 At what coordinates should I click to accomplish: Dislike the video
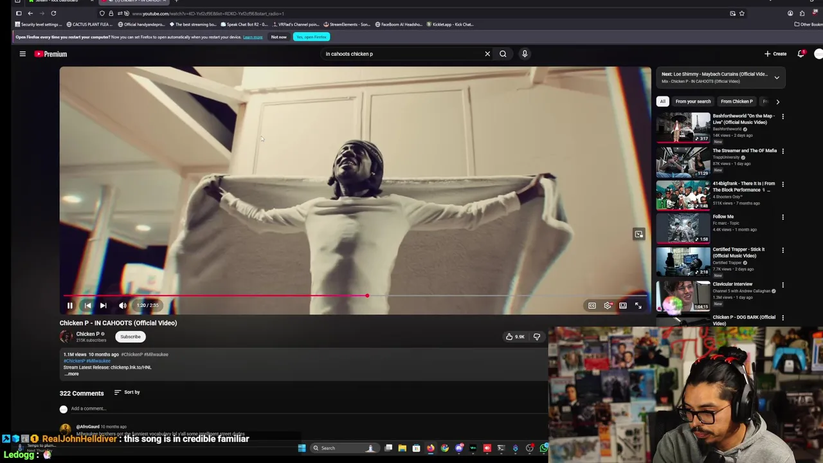pyautogui.click(x=537, y=336)
